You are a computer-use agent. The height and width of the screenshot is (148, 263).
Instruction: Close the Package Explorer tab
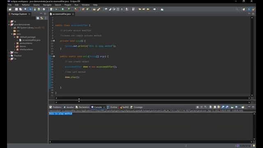point(29,14)
